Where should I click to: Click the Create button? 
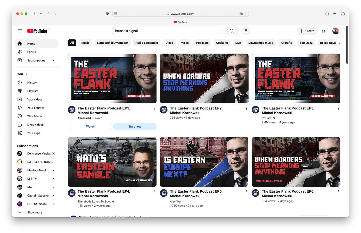click(307, 31)
